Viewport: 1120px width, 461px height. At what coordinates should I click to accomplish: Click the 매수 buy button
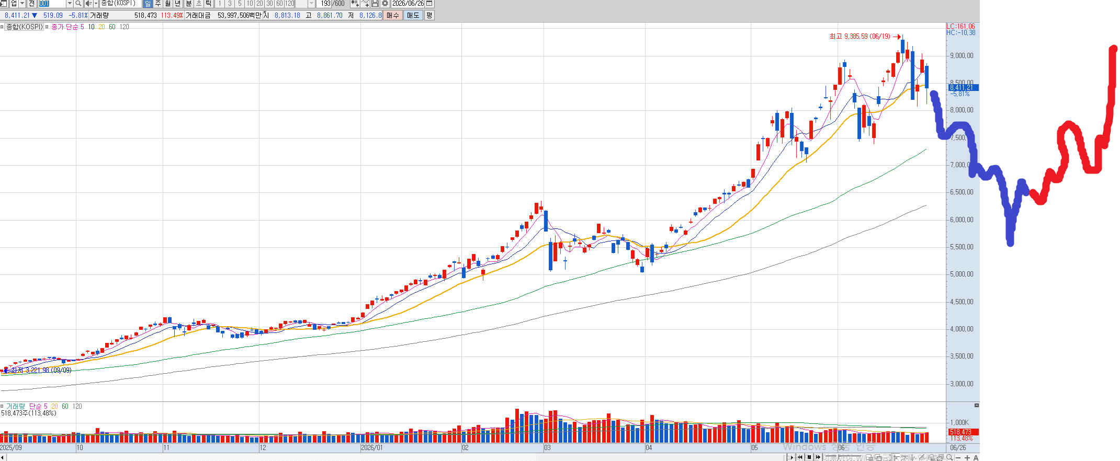pos(392,15)
